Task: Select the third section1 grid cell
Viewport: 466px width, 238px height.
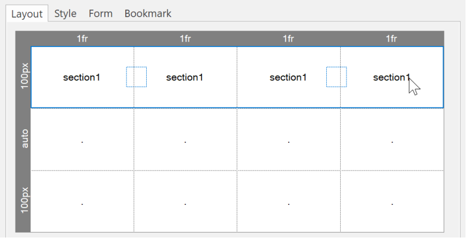Action: point(289,77)
